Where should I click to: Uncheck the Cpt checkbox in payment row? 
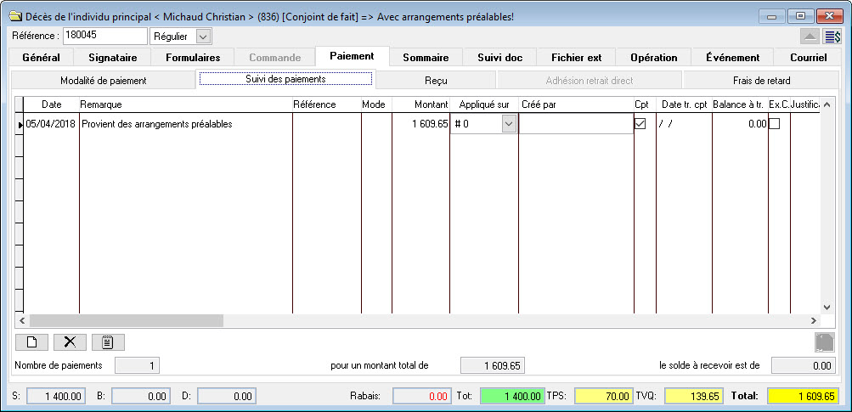click(x=640, y=124)
